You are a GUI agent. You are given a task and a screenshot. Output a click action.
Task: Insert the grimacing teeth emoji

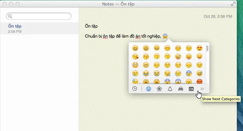point(146,65)
